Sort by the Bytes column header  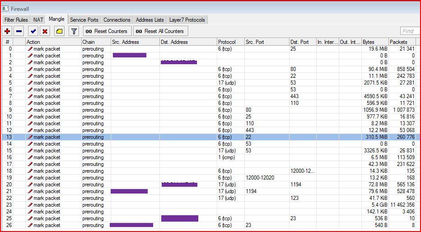[x=374, y=42]
